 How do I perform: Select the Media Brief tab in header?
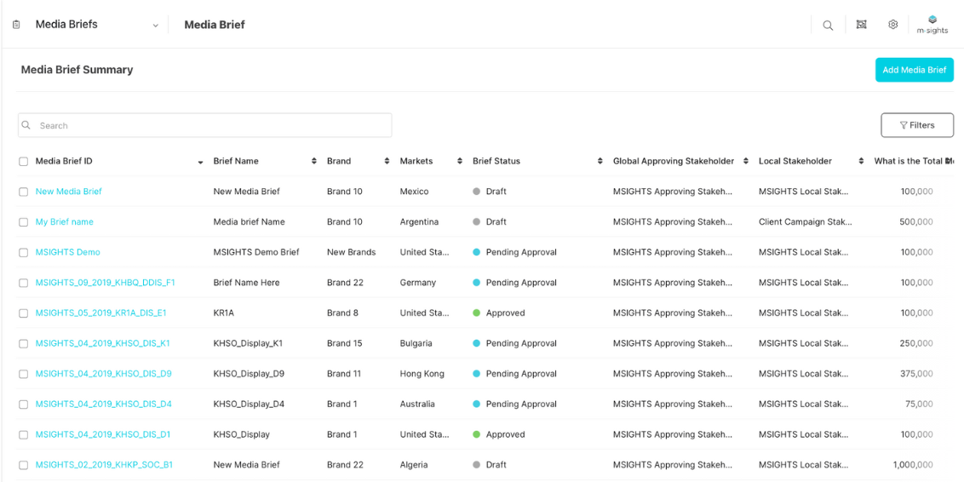pyautogui.click(x=215, y=25)
